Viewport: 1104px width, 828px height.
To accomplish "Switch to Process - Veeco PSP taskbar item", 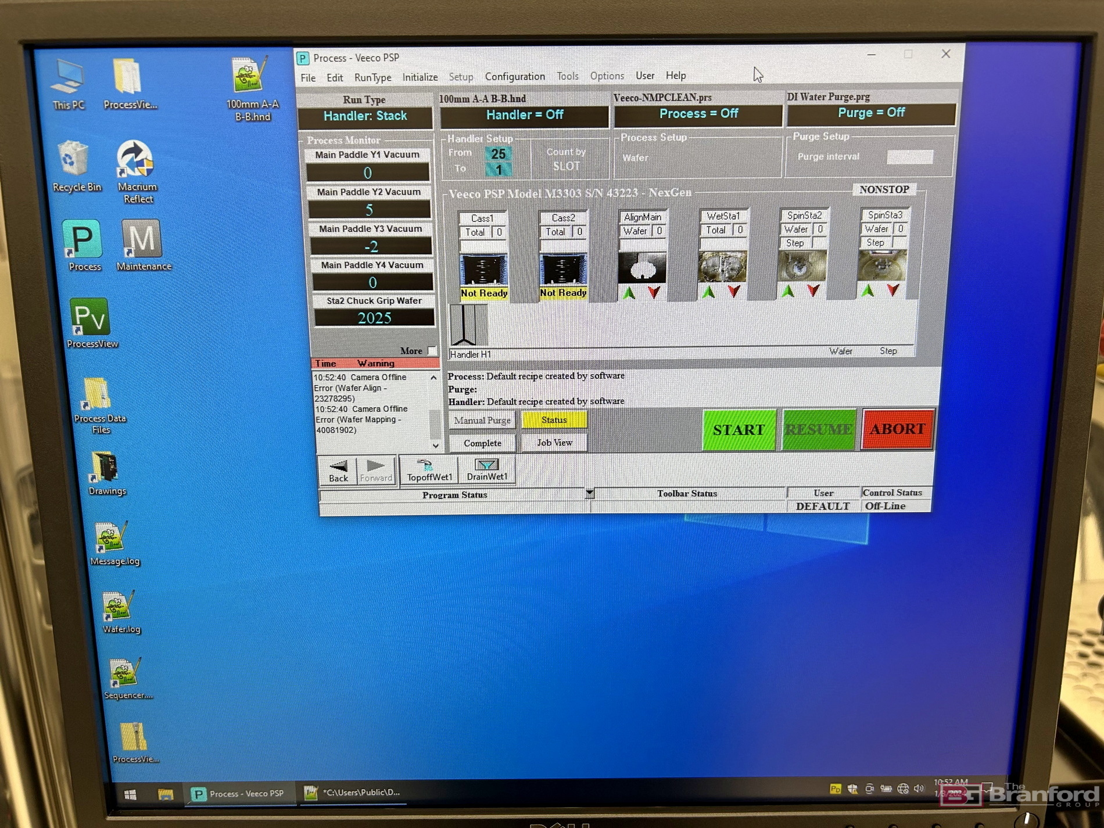I will [x=239, y=793].
